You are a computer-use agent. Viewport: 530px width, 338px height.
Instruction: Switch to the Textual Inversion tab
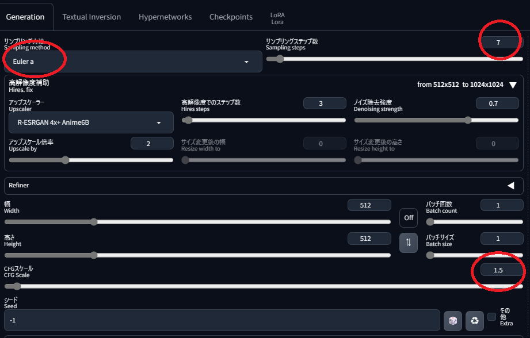[x=91, y=17]
